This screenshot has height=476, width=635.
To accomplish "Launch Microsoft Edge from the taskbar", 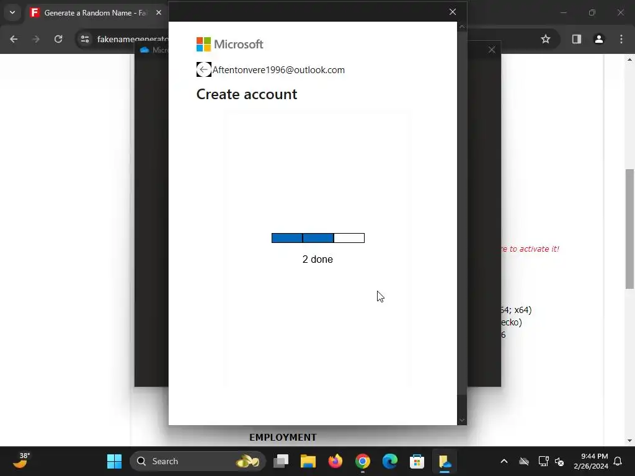I will click(x=389, y=461).
